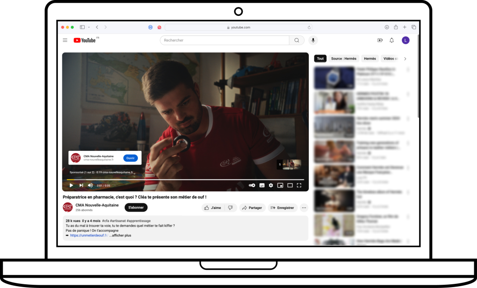Viewport: 477px width, 288px height.
Task: Select the Hermès filter chip
Action: (x=369, y=59)
